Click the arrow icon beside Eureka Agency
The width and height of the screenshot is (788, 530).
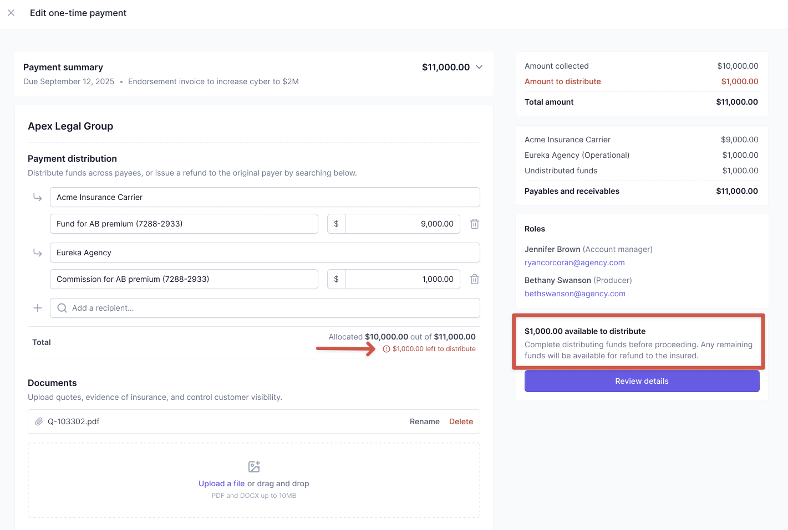(x=38, y=253)
